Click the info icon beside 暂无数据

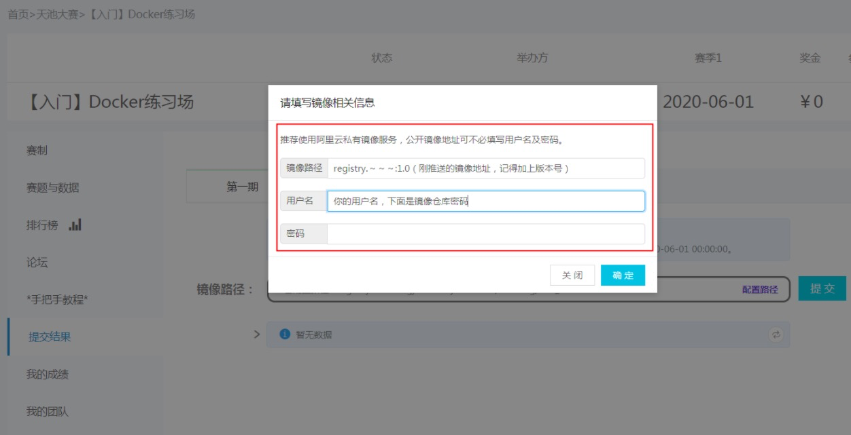pyautogui.click(x=285, y=335)
